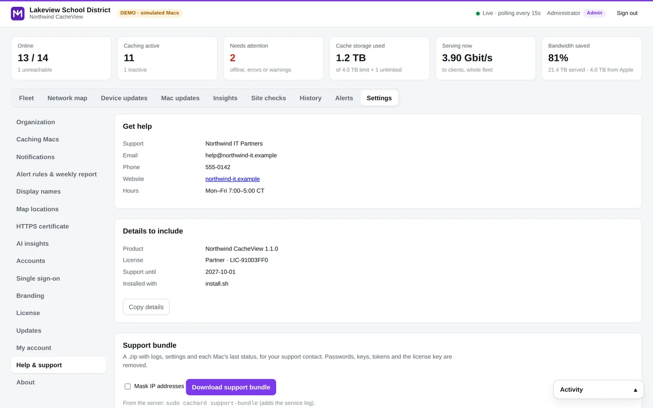Select Display names in the sidebar
The image size is (653, 408).
pyautogui.click(x=58, y=191)
